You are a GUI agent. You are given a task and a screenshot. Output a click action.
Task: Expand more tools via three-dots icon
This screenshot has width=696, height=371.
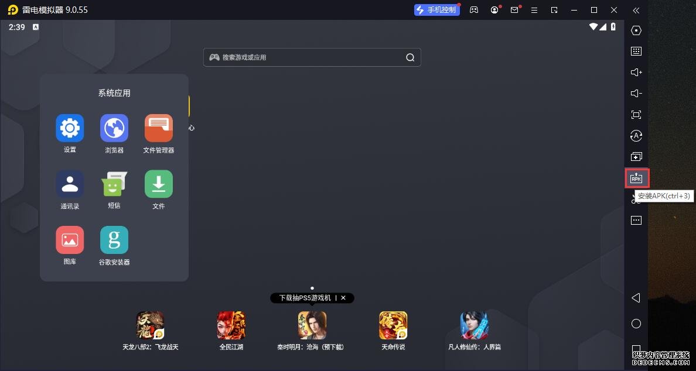pyautogui.click(x=636, y=221)
